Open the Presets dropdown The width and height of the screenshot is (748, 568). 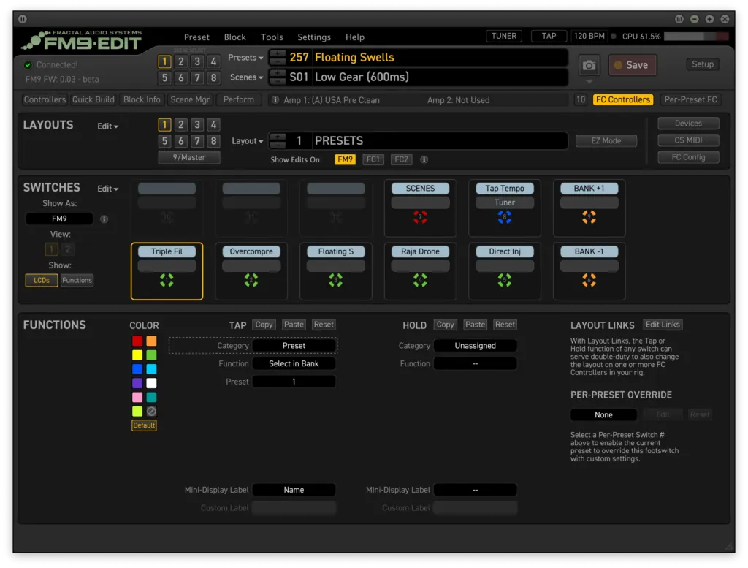tap(246, 58)
